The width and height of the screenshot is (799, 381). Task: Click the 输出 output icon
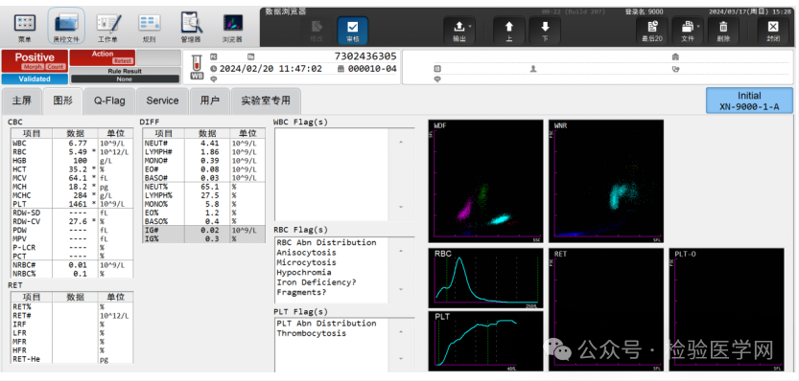(459, 31)
